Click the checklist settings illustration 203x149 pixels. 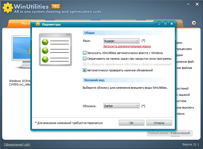(55, 49)
